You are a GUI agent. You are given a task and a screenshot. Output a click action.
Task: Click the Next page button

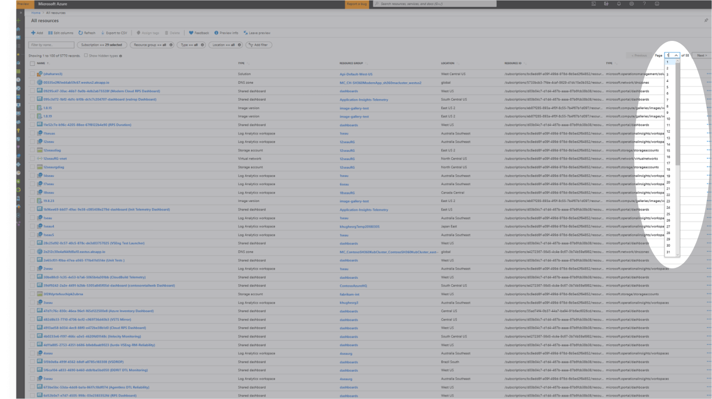(x=702, y=55)
